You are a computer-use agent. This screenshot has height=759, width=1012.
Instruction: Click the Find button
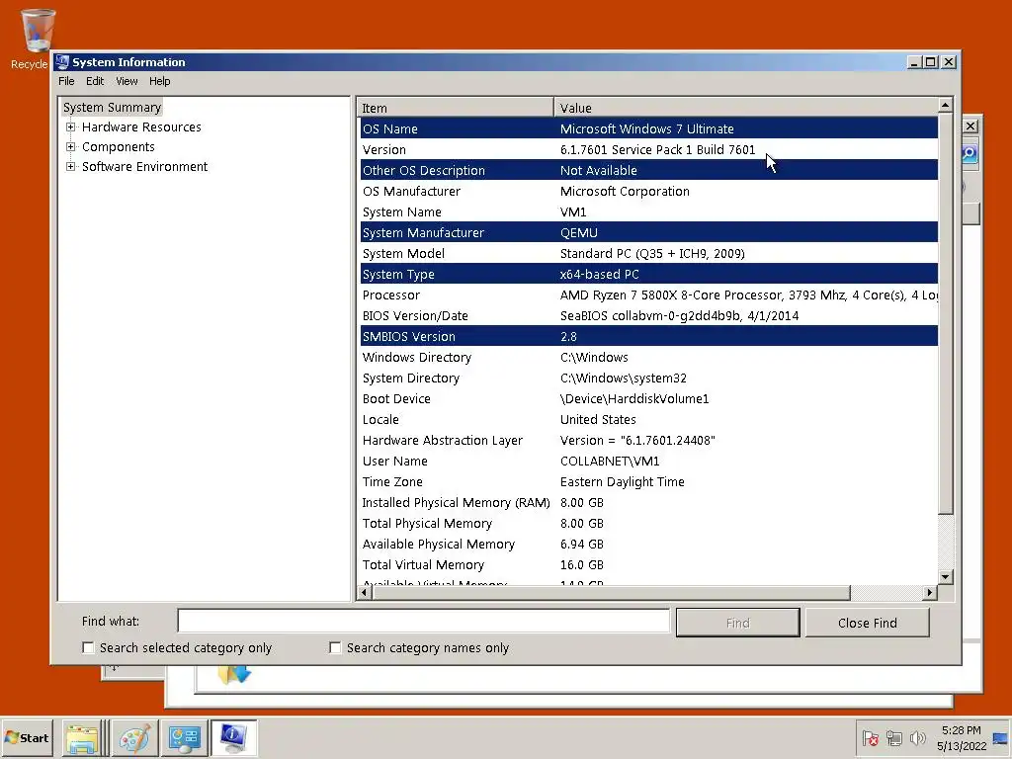[737, 623]
